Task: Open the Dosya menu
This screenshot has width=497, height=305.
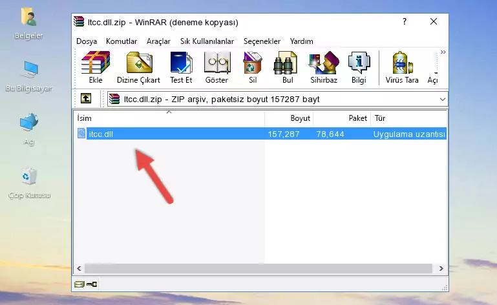Action: (x=87, y=41)
